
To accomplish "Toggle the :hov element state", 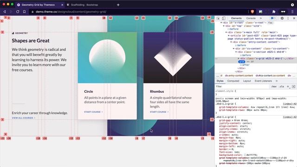I will point(274,87).
